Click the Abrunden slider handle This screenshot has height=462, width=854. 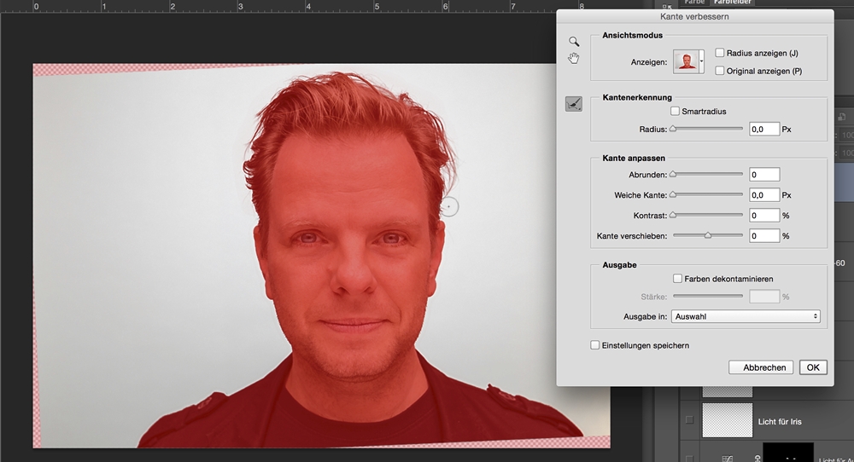tap(673, 175)
